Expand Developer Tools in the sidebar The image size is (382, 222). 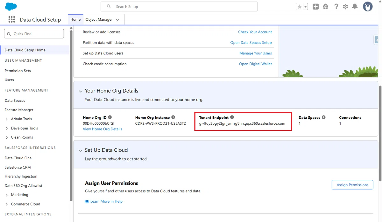point(7,128)
